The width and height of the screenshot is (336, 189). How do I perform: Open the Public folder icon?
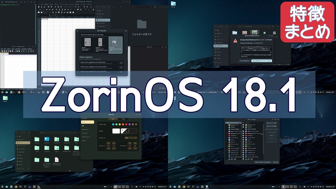[x=37, y=148]
